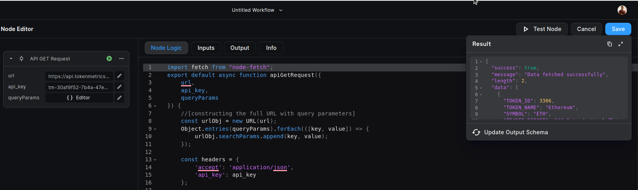638x190 pixels.
Task: Click Update Output Schema
Action: [x=510, y=132]
